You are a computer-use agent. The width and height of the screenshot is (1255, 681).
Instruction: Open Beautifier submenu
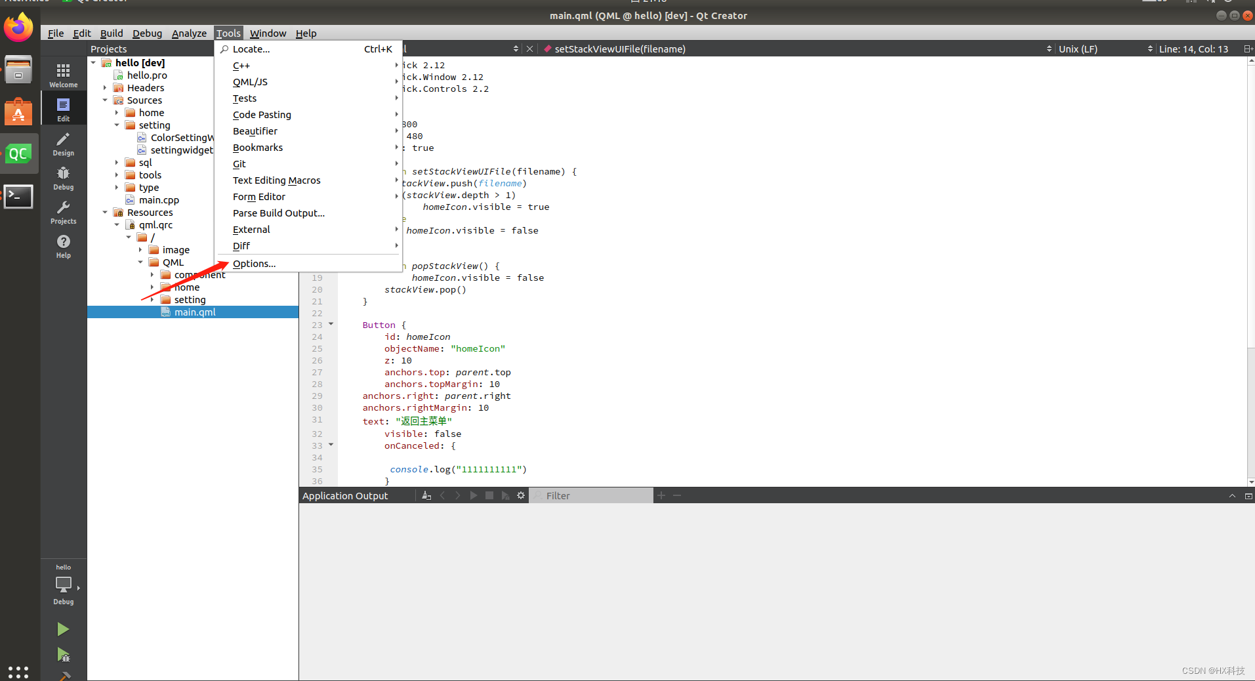pyautogui.click(x=308, y=131)
